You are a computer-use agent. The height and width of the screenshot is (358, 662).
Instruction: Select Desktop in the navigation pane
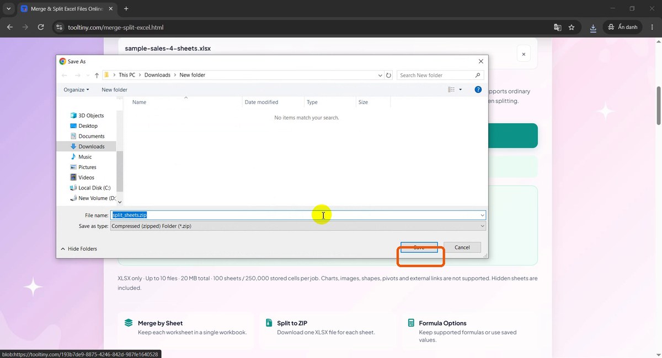tap(88, 126)
